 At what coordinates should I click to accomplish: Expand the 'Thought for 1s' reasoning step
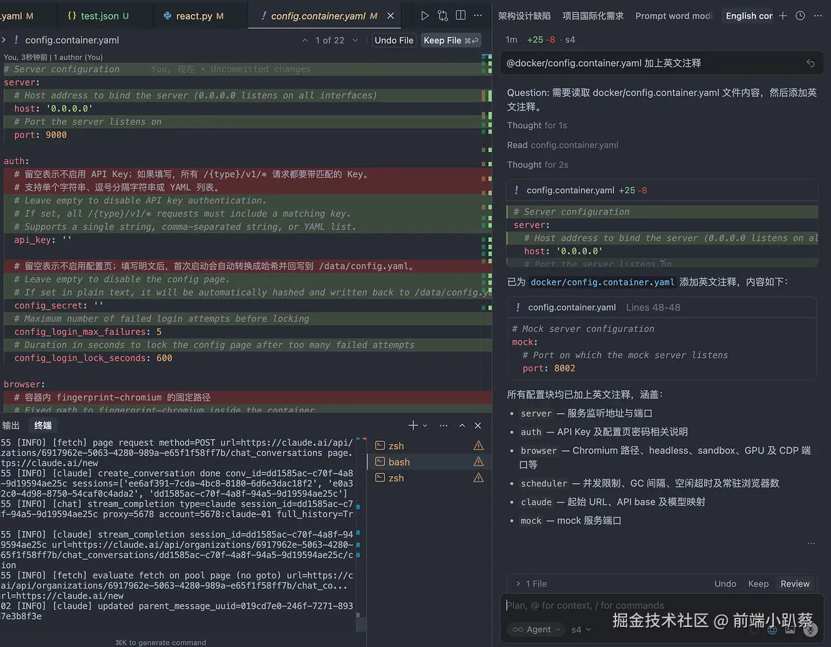click(x=537, y=126)
